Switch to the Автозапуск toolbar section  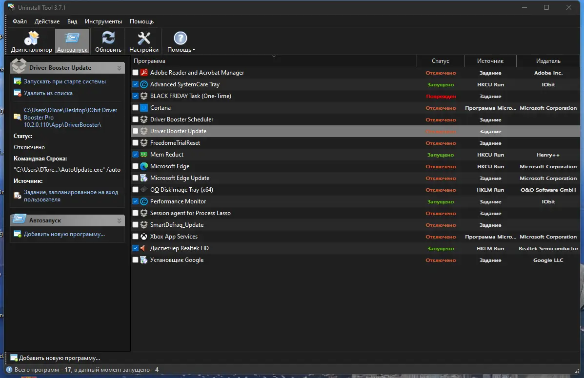pyautogui.click(x=72, y=41)
